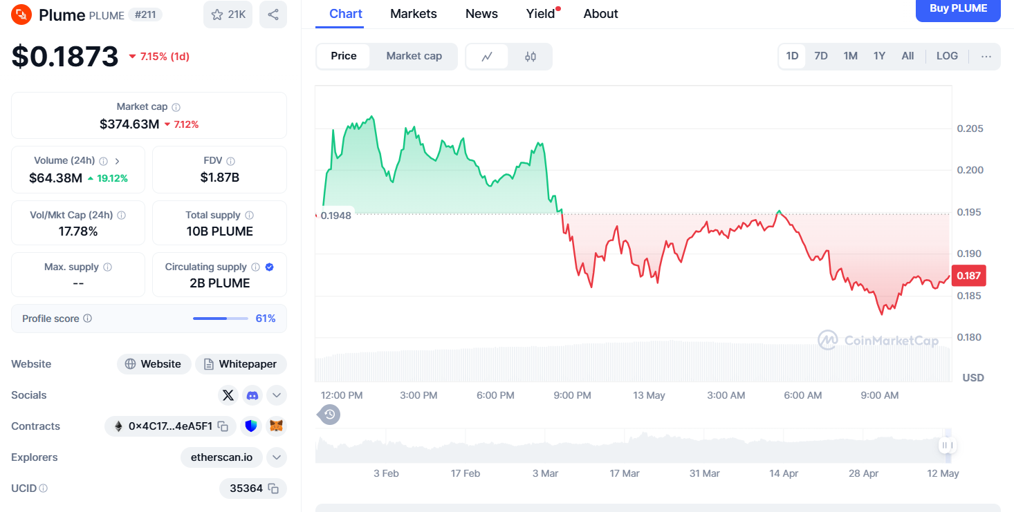Open the X (Twitter) social link
Screen dimensions: 1014x512
click(228, 395)
